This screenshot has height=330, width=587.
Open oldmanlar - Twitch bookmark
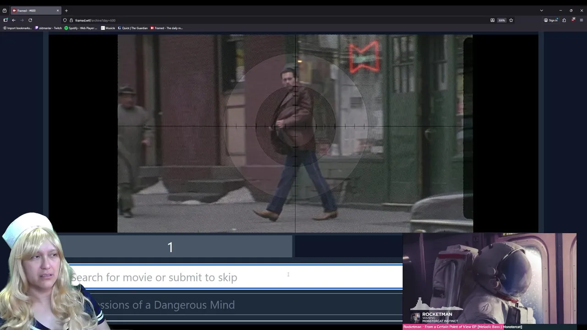[48, 28]
